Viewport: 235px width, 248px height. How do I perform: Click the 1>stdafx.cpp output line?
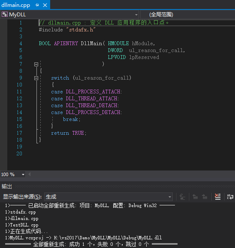click(21, 212)
